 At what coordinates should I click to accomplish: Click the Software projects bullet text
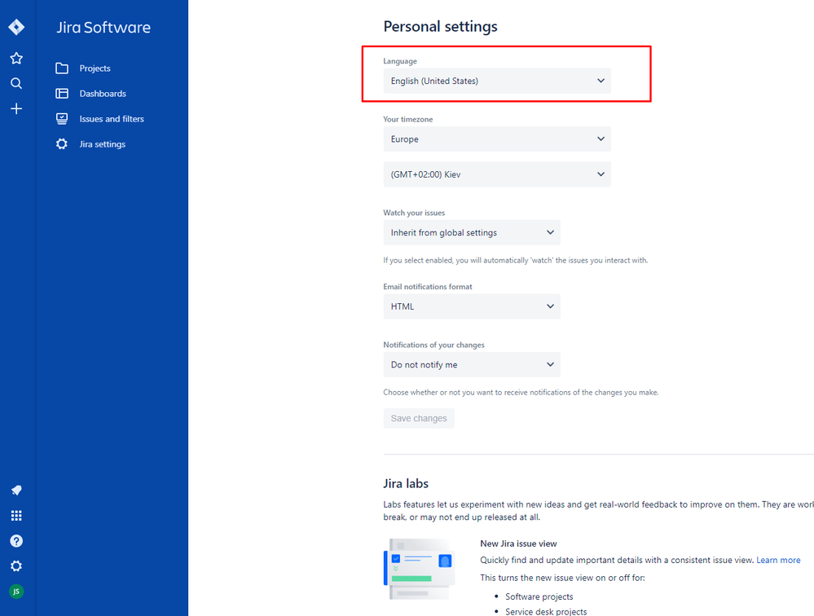point(539,596)
